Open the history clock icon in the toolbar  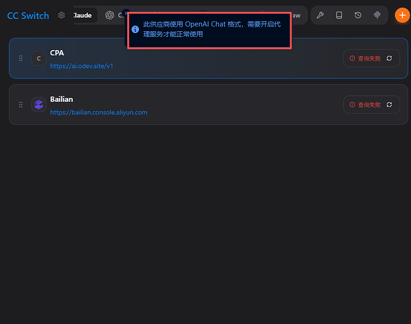(358, 15)
